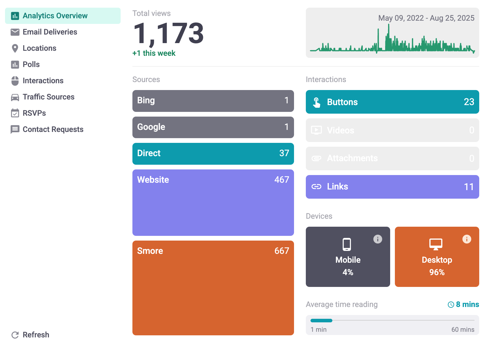Select the Smore source bar

click(213, 288)
